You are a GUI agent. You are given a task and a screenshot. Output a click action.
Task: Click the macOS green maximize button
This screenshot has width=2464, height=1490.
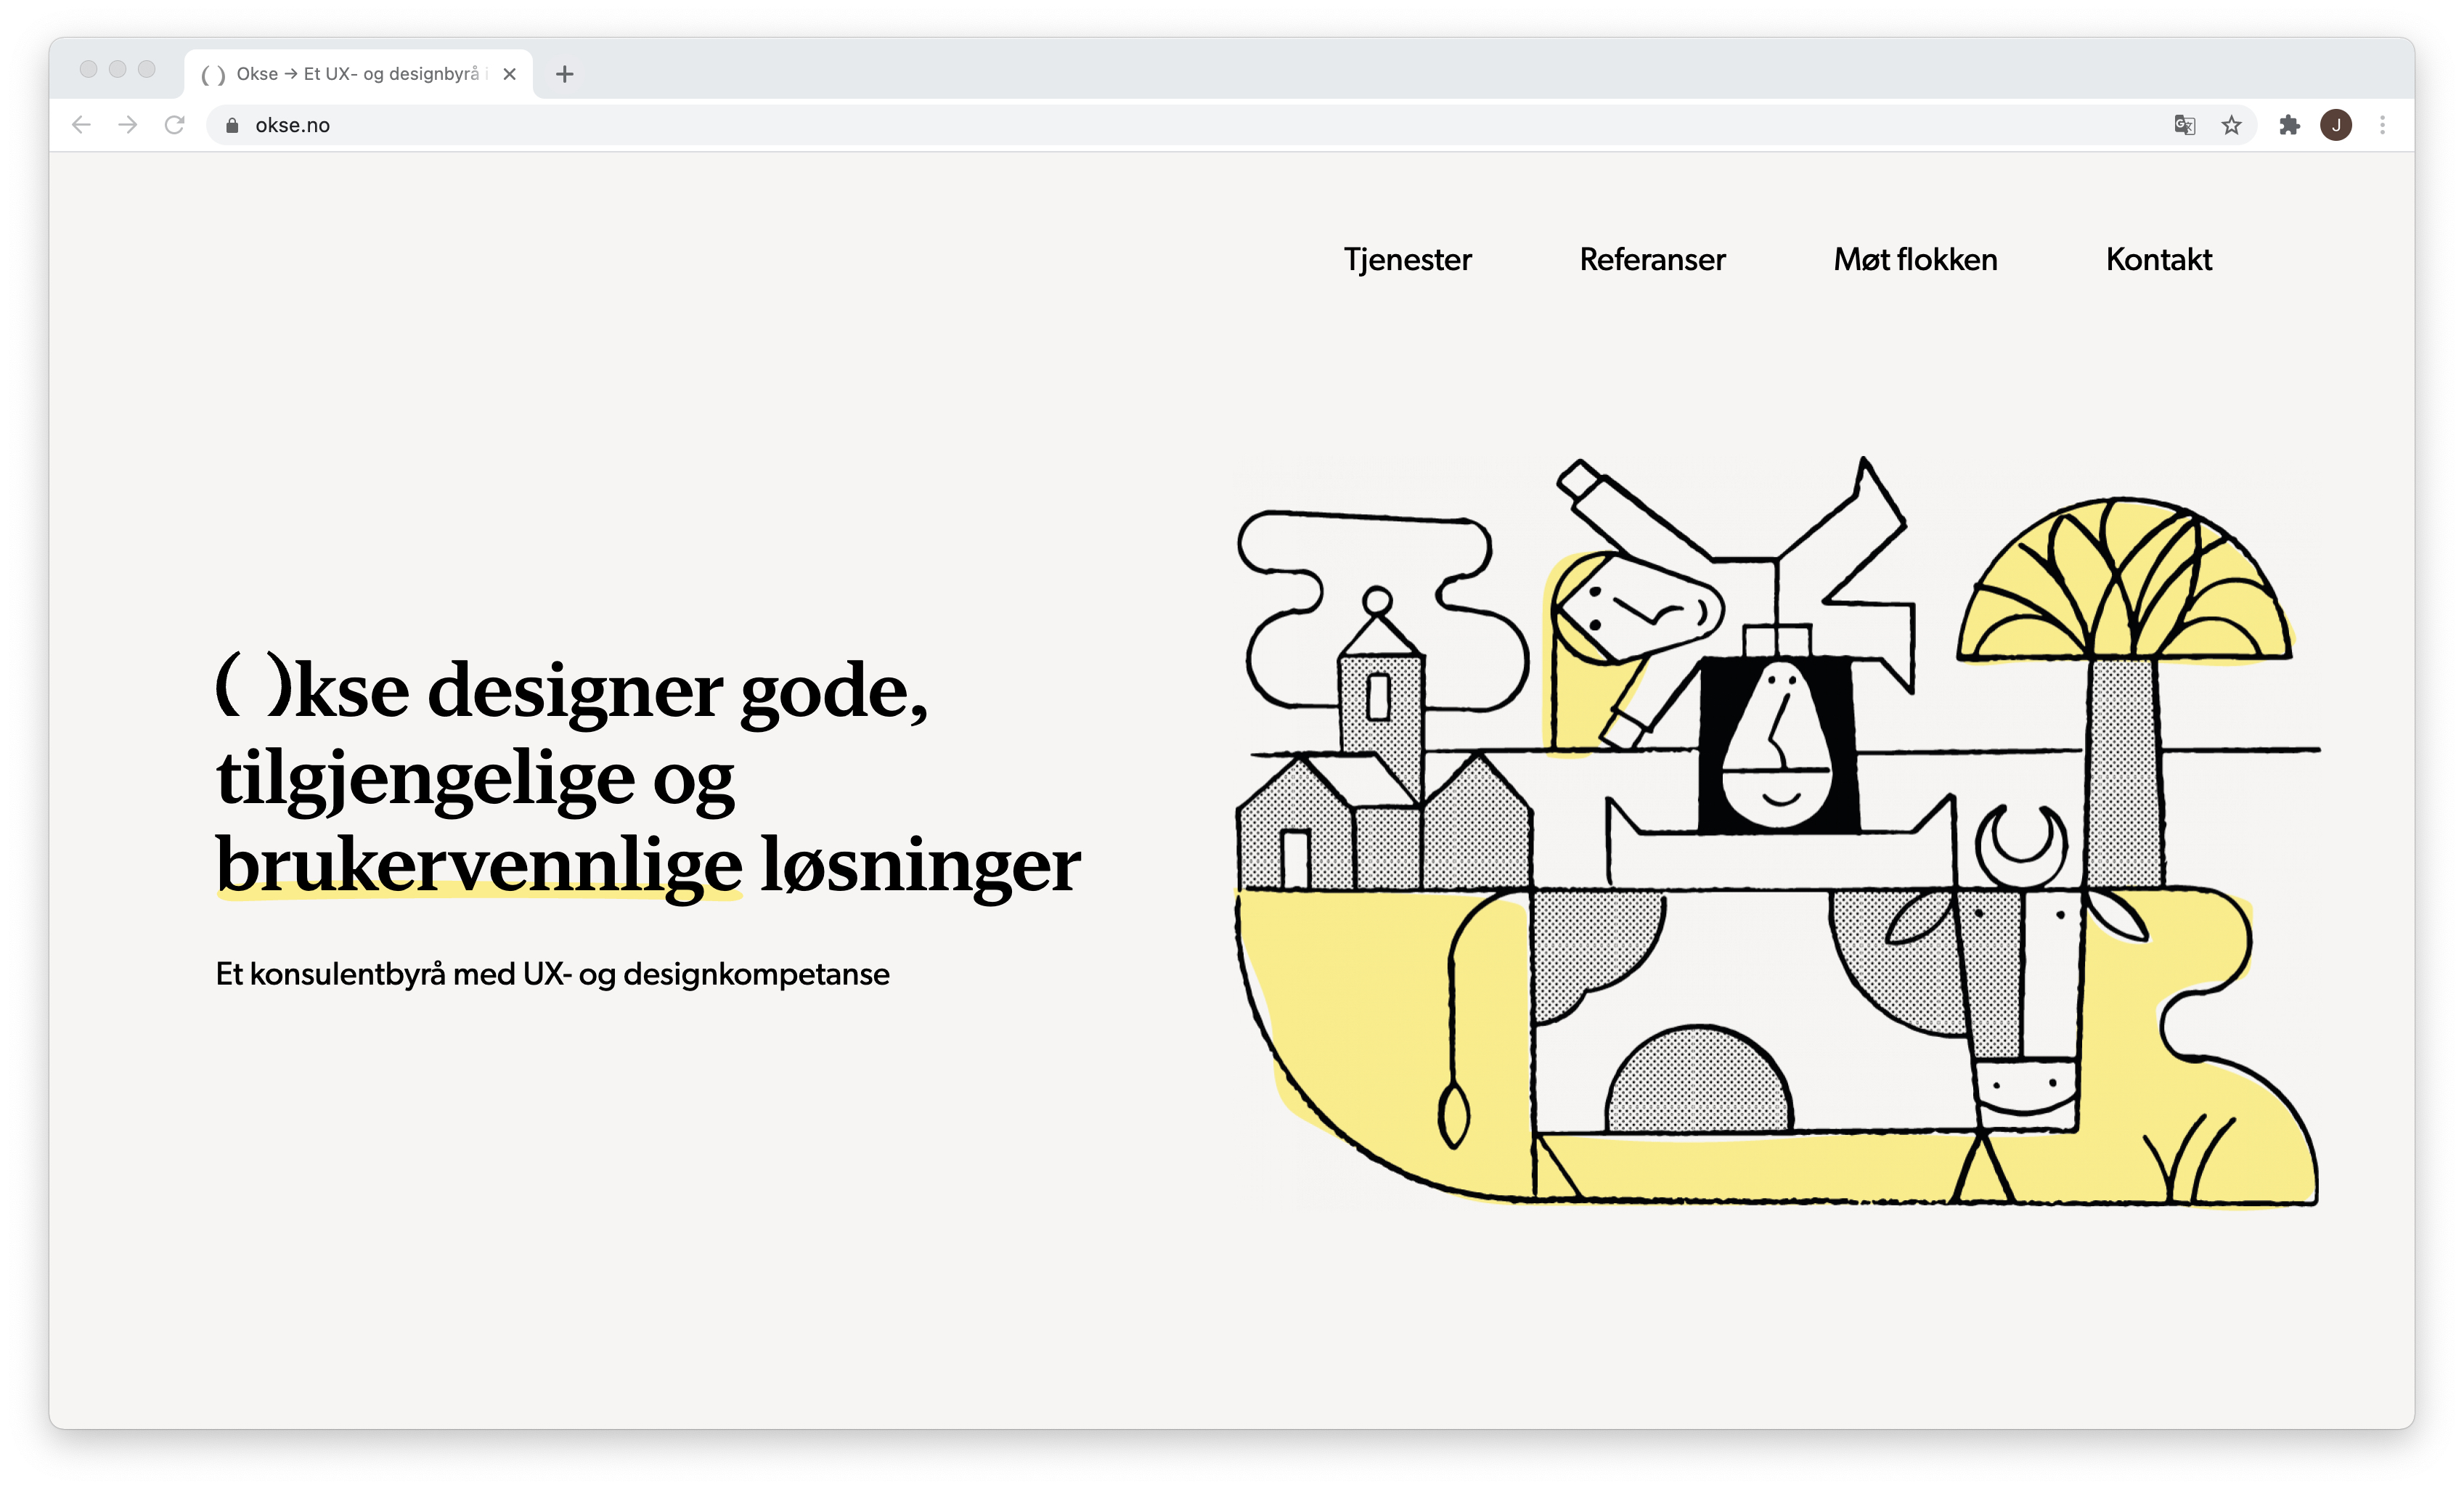coord(147,69)
